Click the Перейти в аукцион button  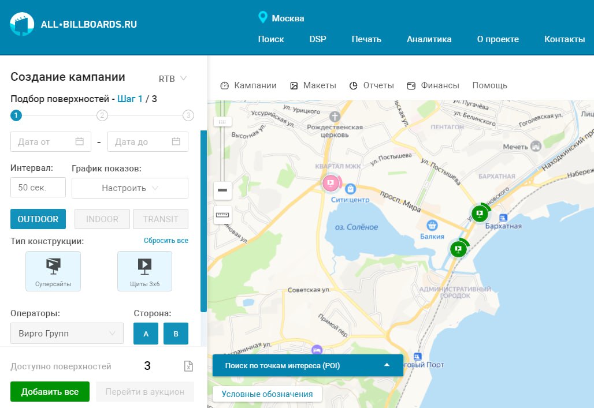click(x=144, y=392)
